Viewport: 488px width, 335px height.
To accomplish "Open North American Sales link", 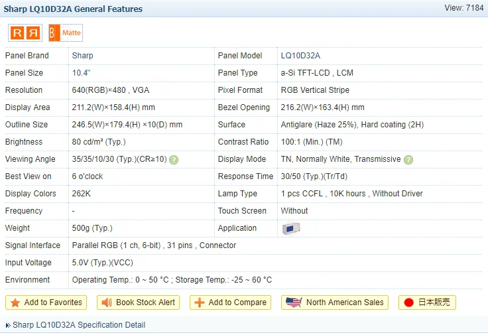I will pyautogui.click(x=335, y=302).
